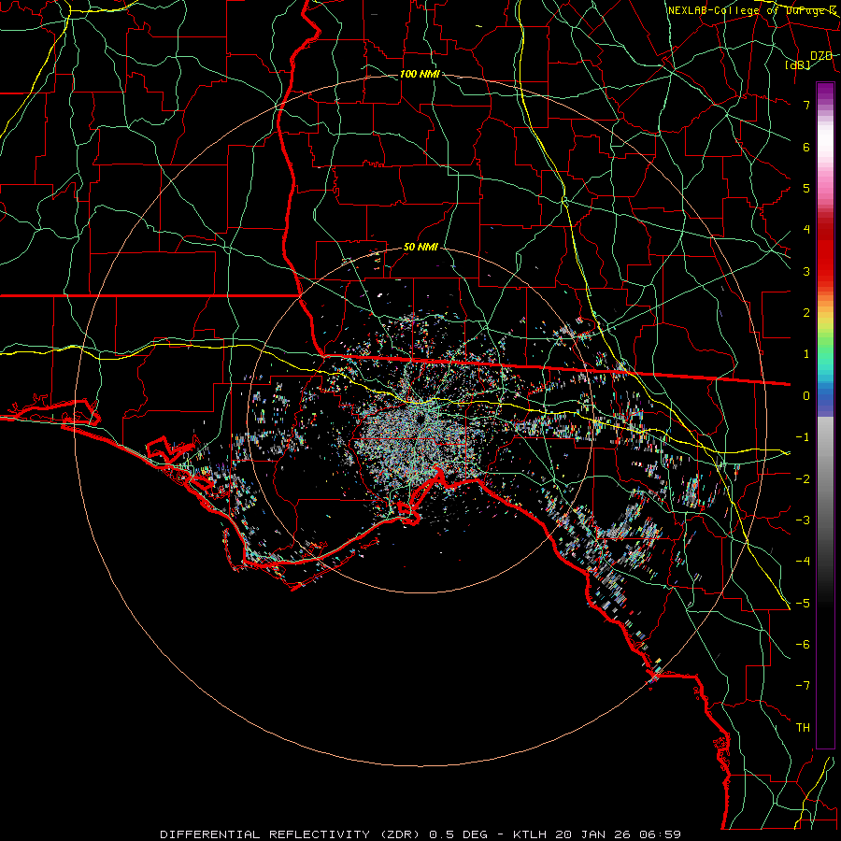This screenshot has width=841, height=841.
Task: Click the 50 NMI range ring label
Action: click(x=420, y=248)
